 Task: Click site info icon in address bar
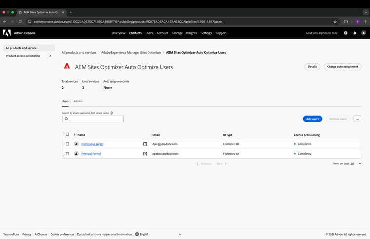[29, 22]
